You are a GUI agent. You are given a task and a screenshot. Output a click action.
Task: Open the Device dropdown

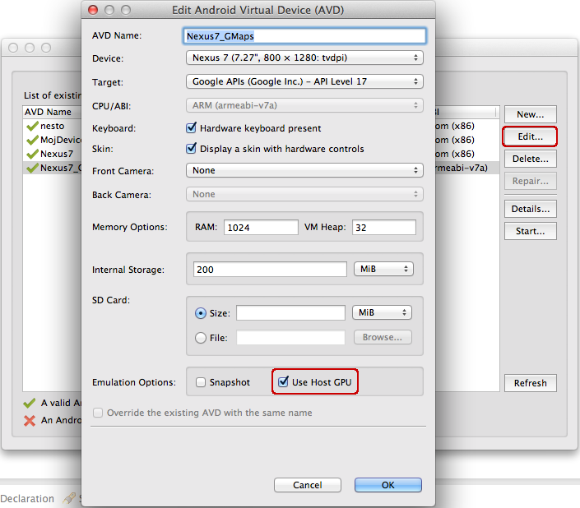click(304, 58)
